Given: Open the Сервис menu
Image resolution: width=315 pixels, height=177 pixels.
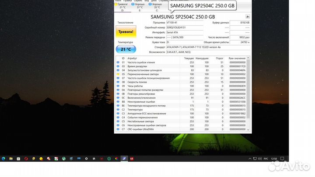Looking at the screenshot, I should click(138, 1).
